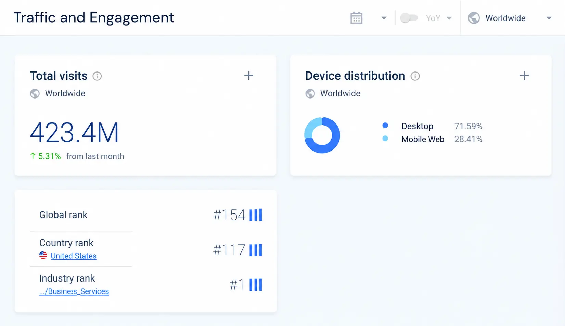The height and width of the screenshot is (326, 565).
Task: Click Device distribution info icon
Action: click(x=415, y=76)
